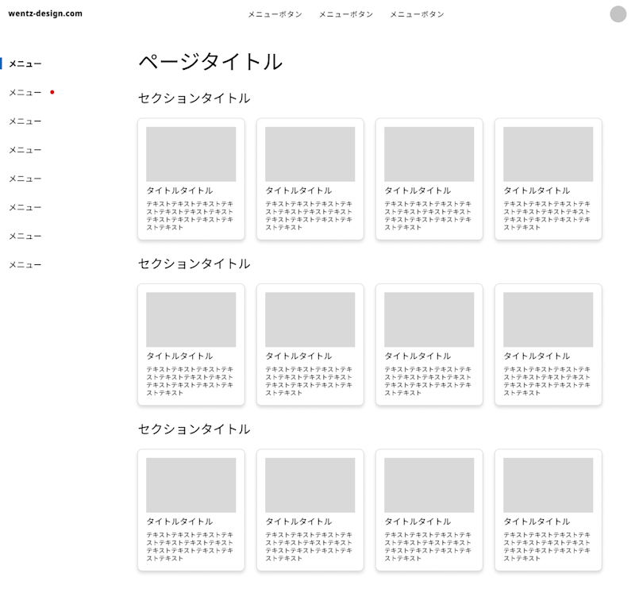Select the active bold メニュー item in sidebar
The height and width of the screenshot is (604, 635).
26,63
